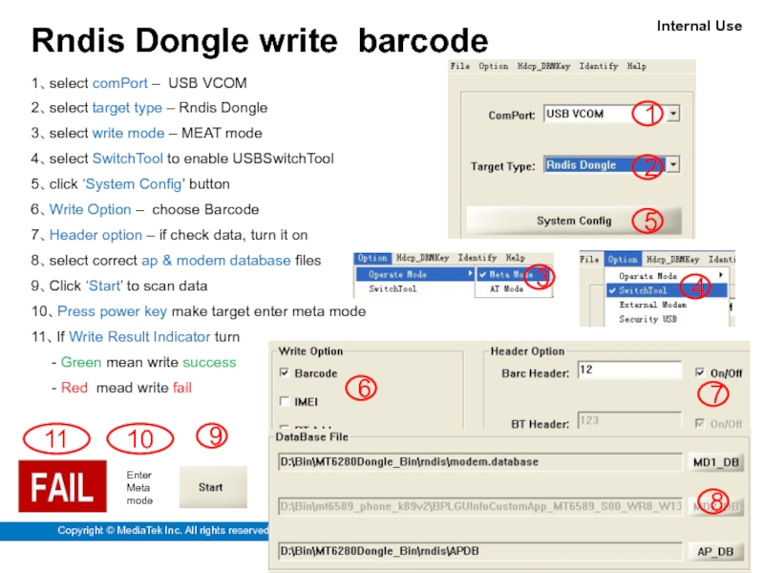Click the Barc Header input field
Screen dimensions: 764x573
[629, 370]
